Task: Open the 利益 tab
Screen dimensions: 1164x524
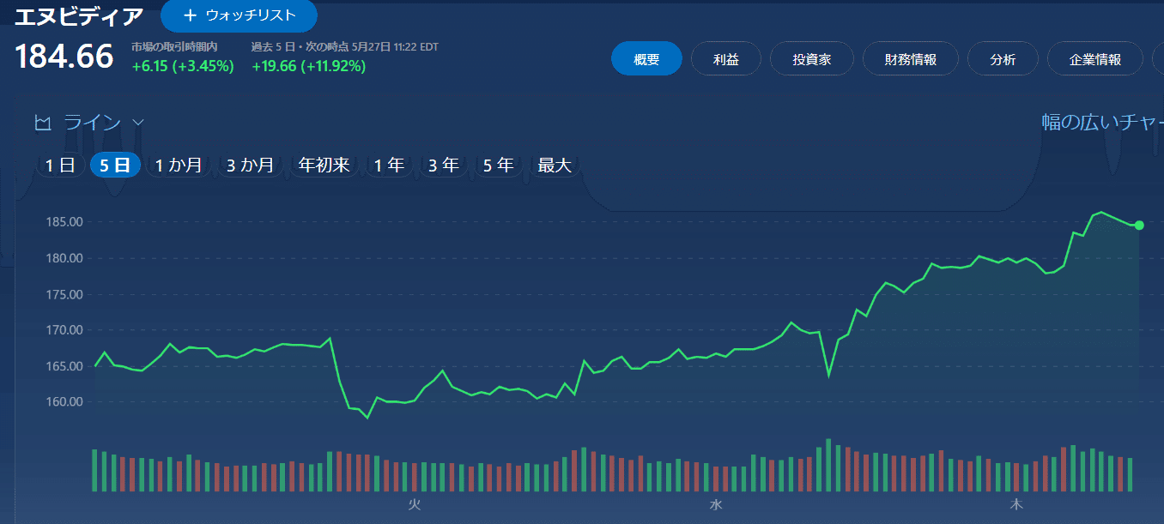Action: click(725, 59)
